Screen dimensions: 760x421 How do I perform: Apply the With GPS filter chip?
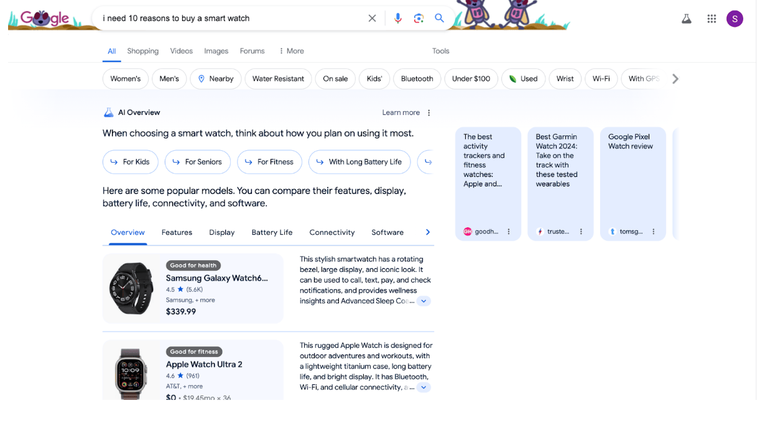tap(643, 79)
